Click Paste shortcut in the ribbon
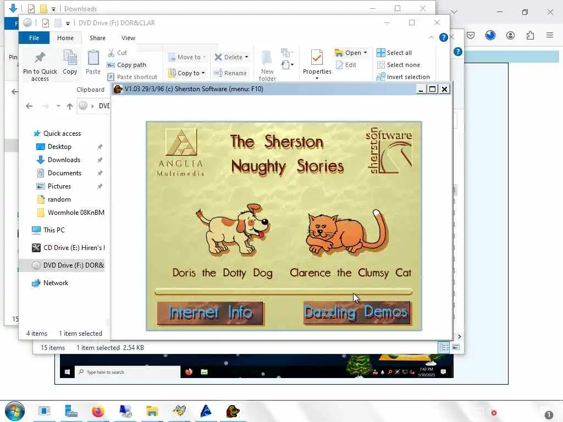This screenshot has height=422, width=563. pos(133,77)
